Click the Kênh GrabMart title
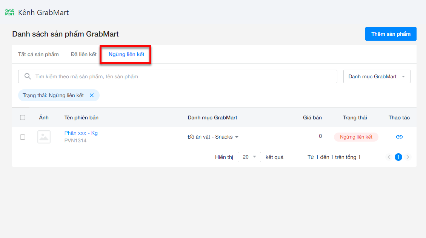The width and height of the screenshot is (426, 238). [x=43, y=12]
